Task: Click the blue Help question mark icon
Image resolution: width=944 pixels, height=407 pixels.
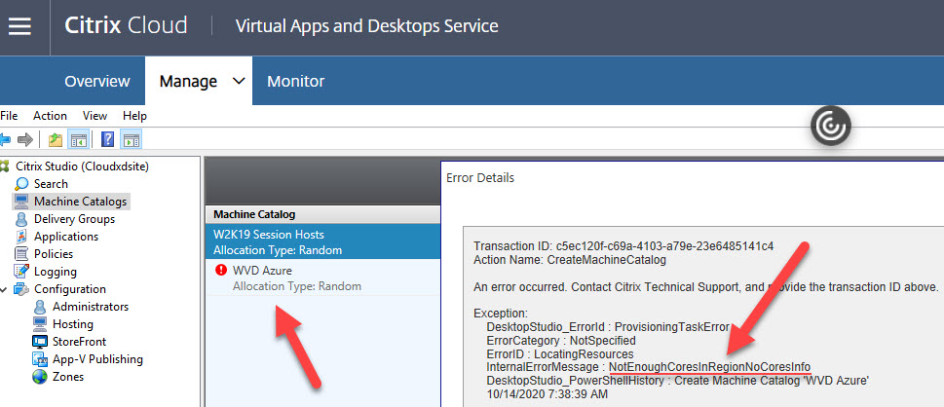Action: pyautogui.click(x=107, y=140)
